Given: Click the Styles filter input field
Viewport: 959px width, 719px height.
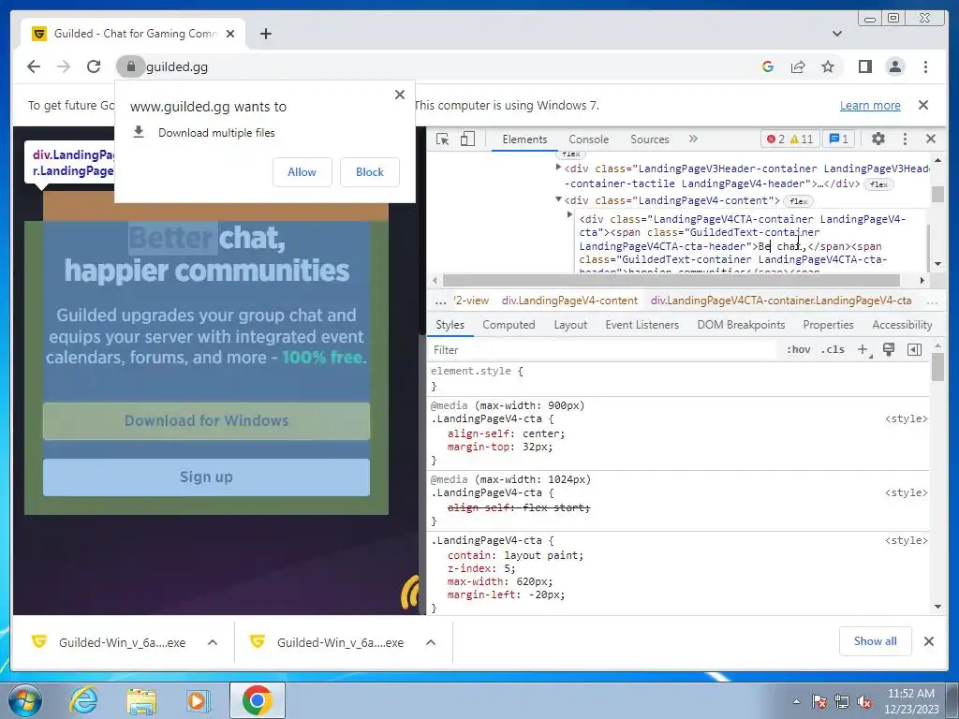Looking at the screenshot, I should [602, 350].
